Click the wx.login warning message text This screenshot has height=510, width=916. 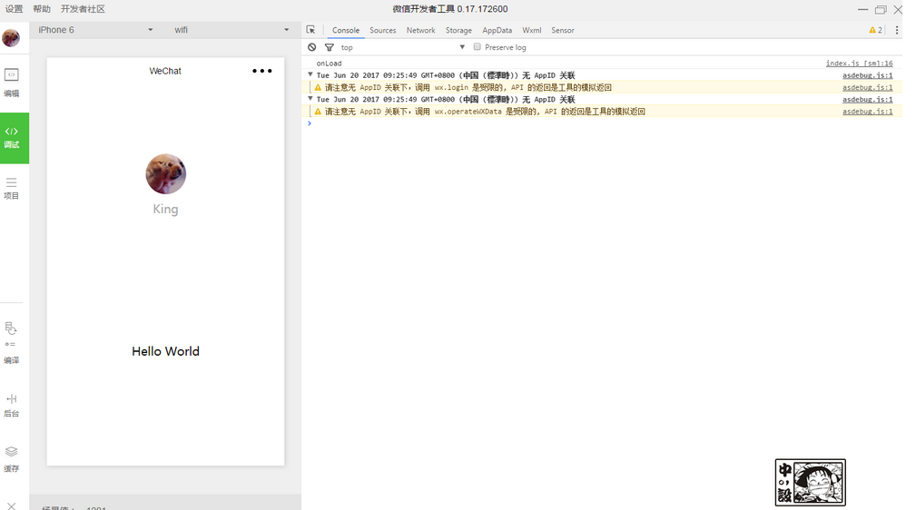point(468,88)
